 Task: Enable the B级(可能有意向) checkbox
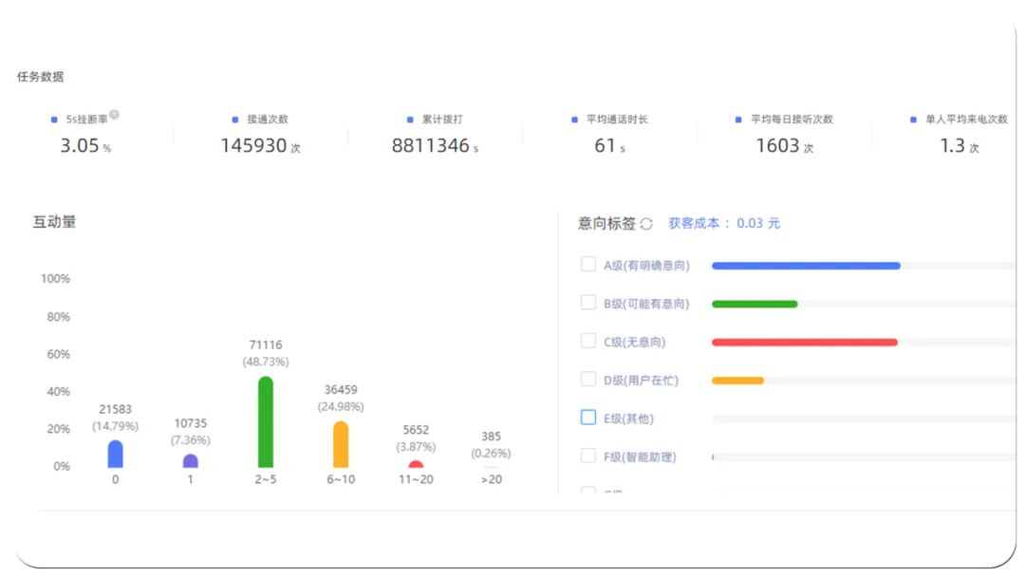point(588,303)
